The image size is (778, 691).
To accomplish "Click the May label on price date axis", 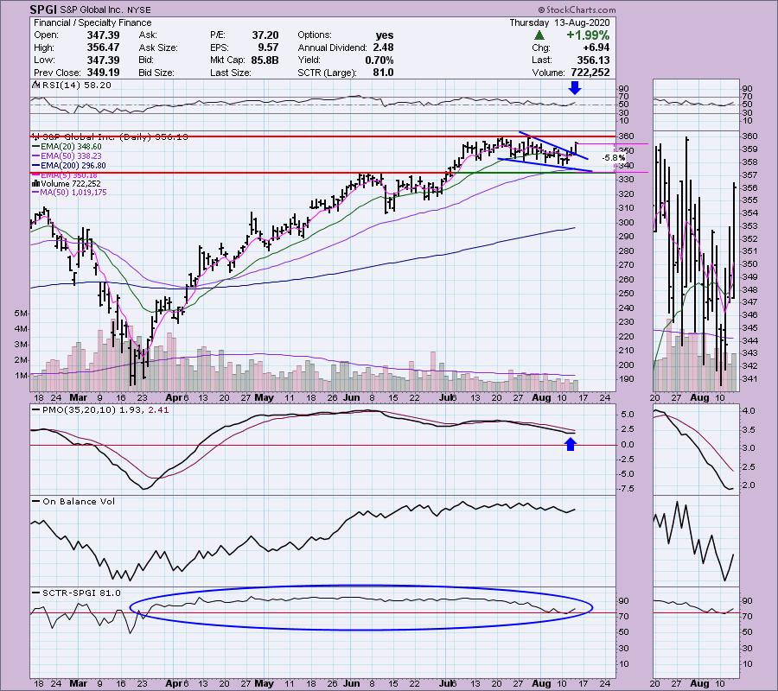I will [264, 397].
